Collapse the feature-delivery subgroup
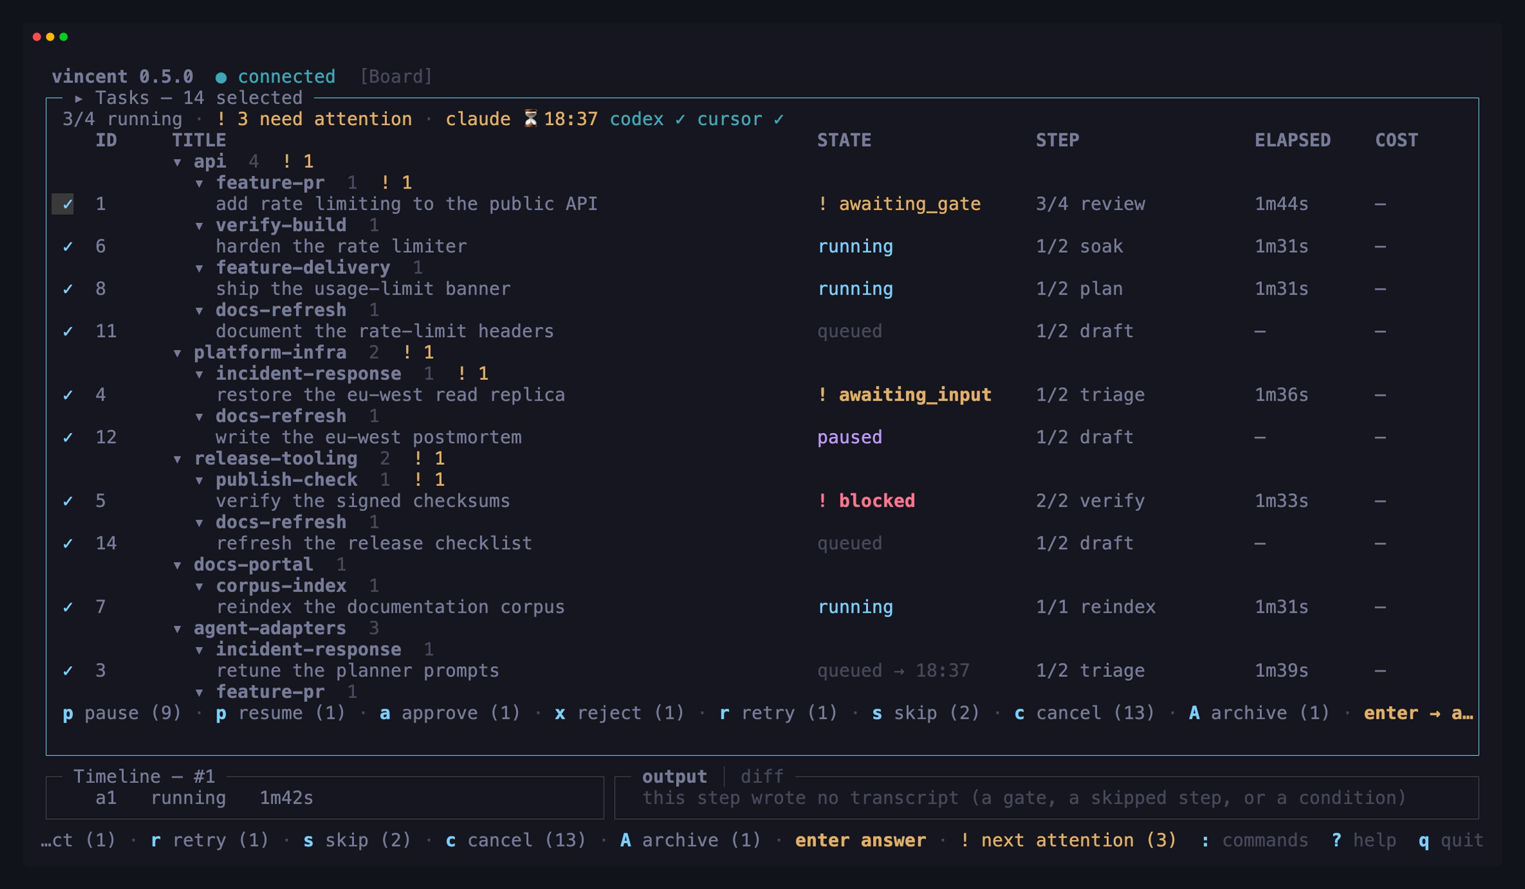Viewport: 1525px width, 889px height. click(200, 269)
